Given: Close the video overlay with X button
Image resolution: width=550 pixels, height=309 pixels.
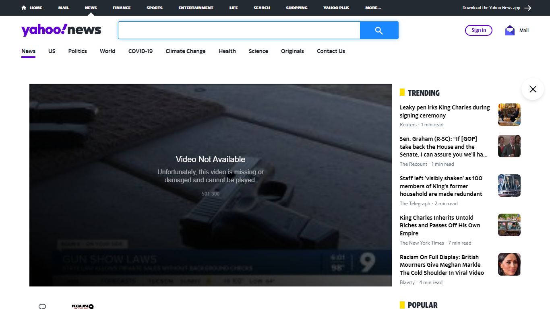Looking at the screenshot, I should coord(533,89).
